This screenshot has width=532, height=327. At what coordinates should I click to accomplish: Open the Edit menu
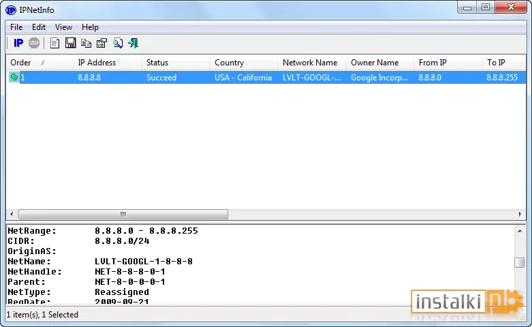pos(39,27)
